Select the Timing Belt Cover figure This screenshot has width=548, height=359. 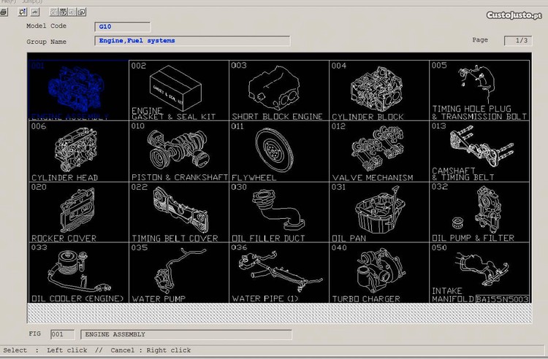click(x=178, y=212)
